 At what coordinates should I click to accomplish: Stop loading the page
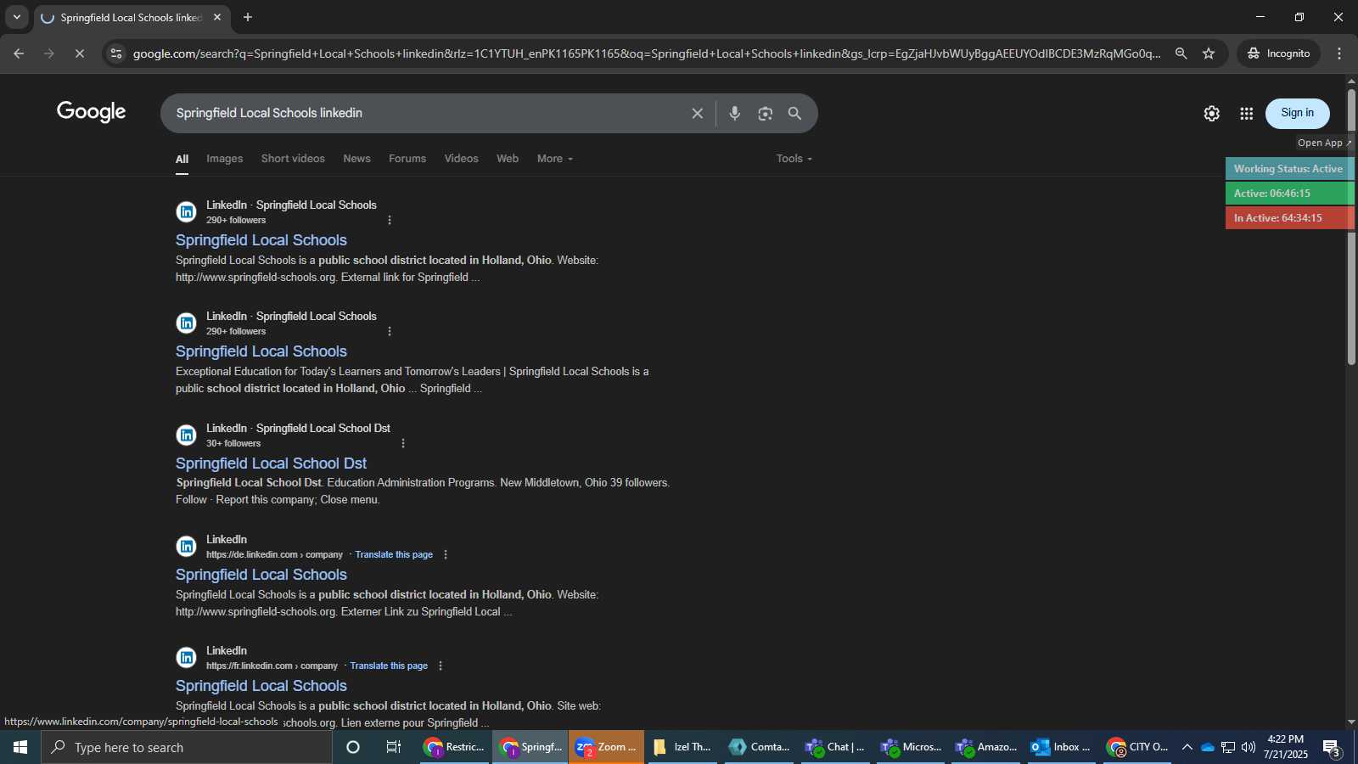[79, 53]
